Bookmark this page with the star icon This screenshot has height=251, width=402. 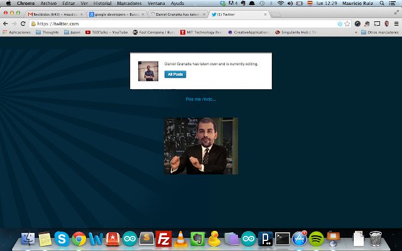tap(347, 24)
